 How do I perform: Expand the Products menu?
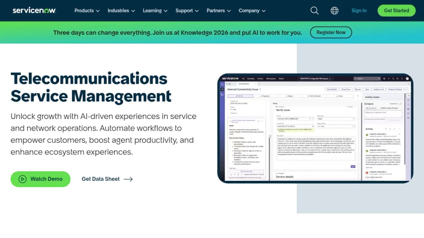[x=87, y=11]
